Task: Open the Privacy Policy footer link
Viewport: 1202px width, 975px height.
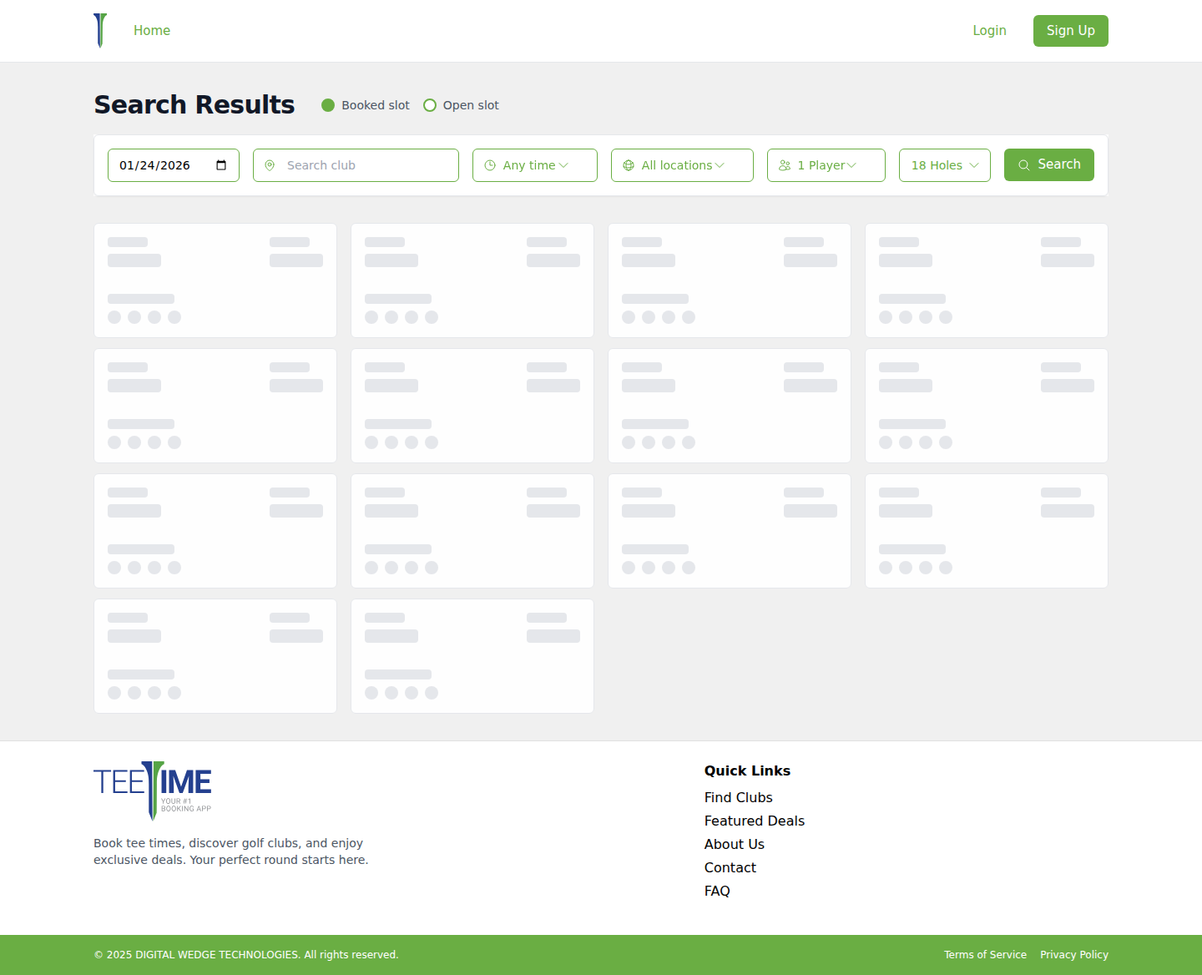Action: [1073, 955]
